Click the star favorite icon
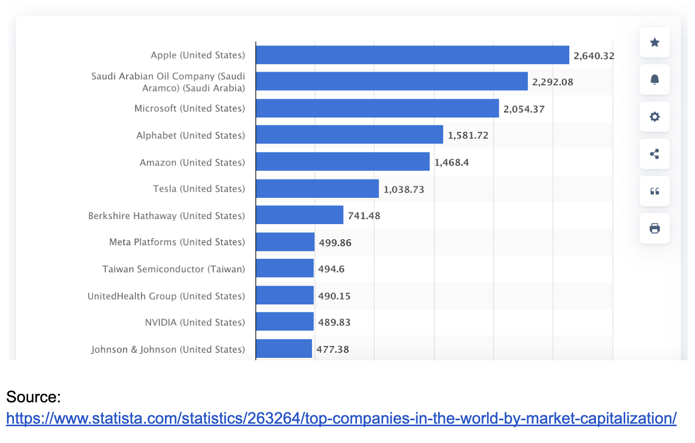 click(654, 43)
